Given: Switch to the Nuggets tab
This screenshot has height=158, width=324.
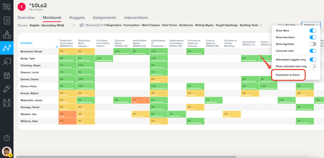Looking at the screenshot, I should [x=77, y=18].
